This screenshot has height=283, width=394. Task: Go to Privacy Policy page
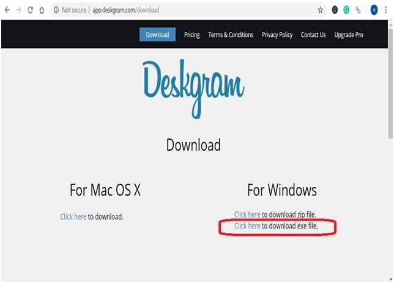(x=277, y=35)
